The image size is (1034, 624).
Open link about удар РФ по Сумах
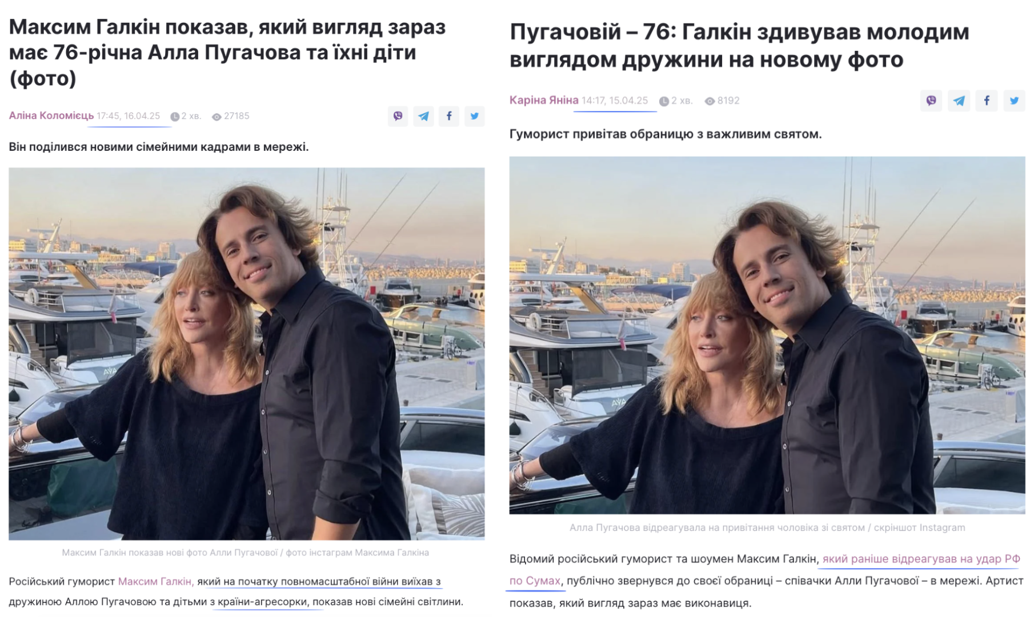764,570
